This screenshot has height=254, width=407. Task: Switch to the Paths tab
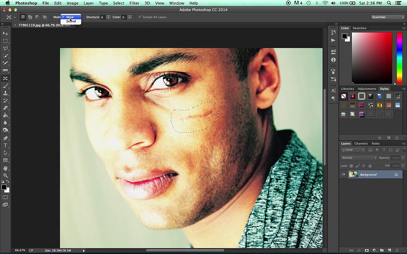tap(375, 143)
